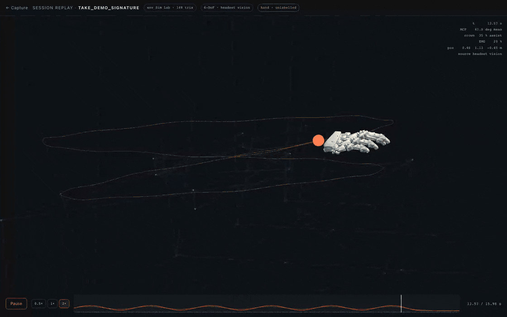Click the '6-DoF · headset vision' chip
This screenshot has width=507, height=317.
click(x=227, y=7)
